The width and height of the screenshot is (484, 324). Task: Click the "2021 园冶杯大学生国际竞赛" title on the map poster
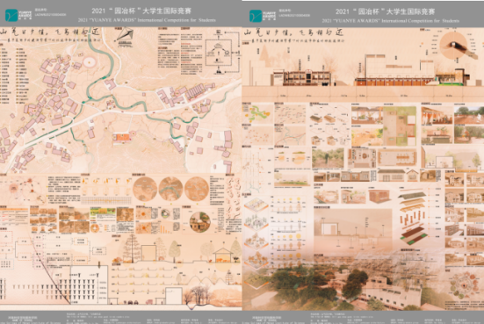coord(141,11)
